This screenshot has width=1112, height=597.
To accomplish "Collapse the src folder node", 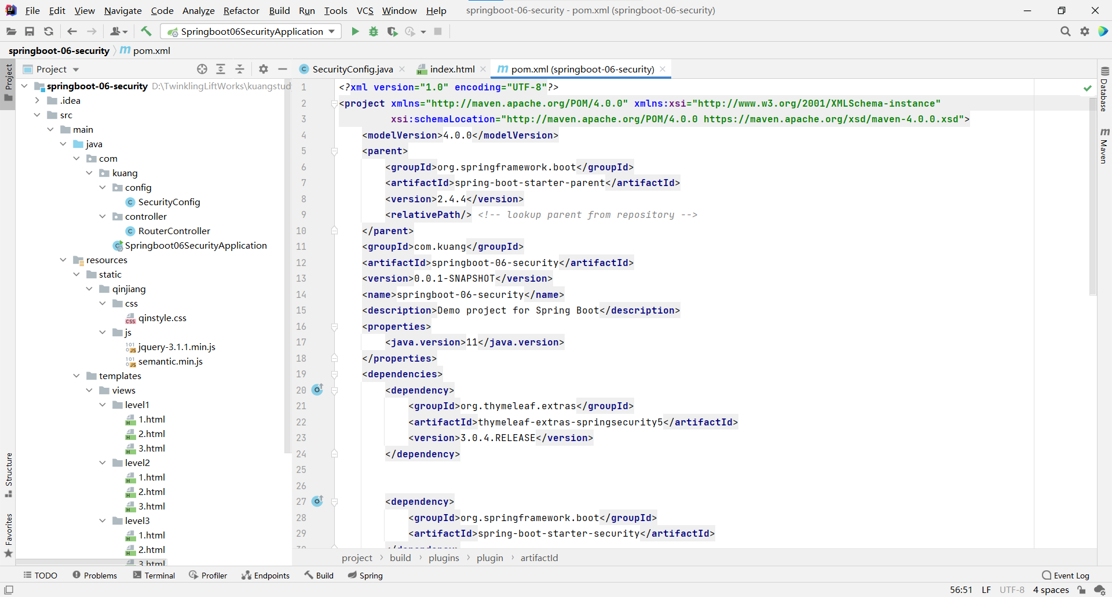I will click(37, 115).
